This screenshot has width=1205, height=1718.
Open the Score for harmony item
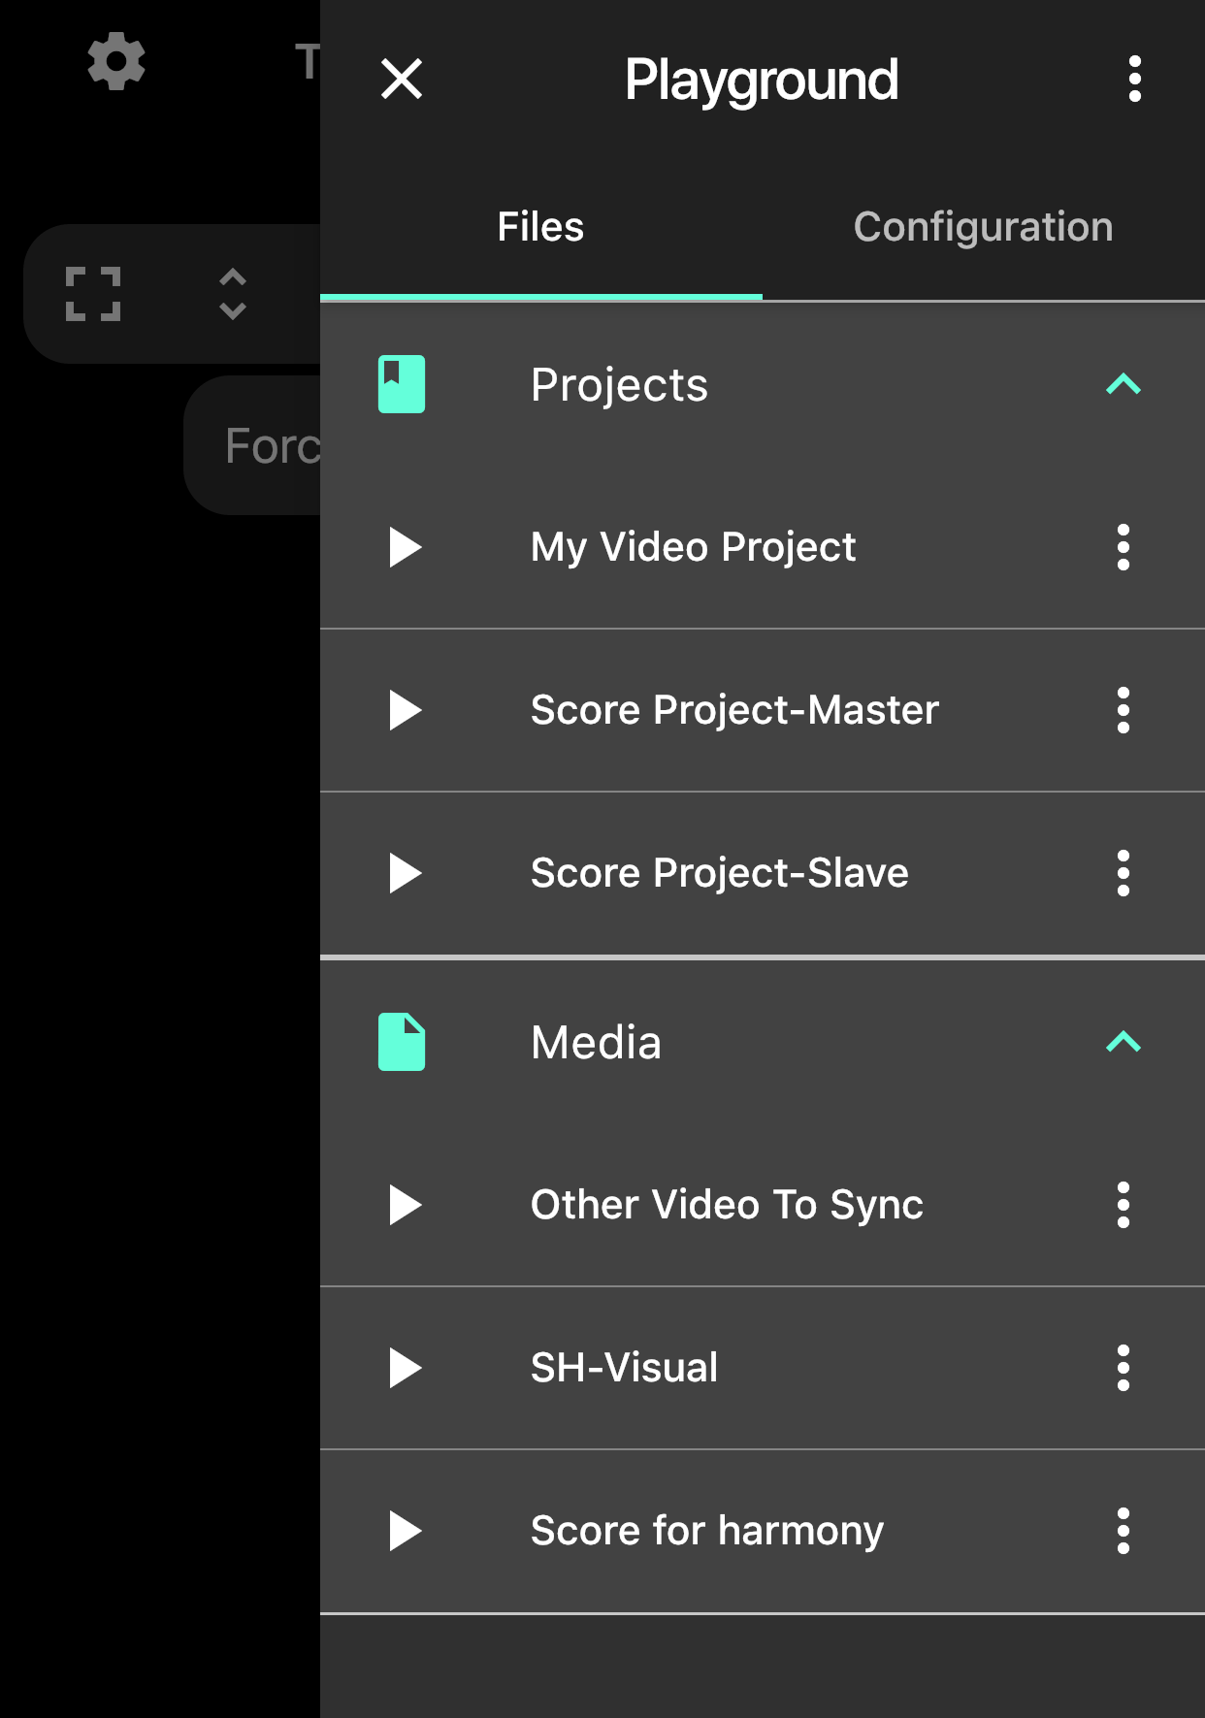pyautogui.click(x=706, y=1531)
